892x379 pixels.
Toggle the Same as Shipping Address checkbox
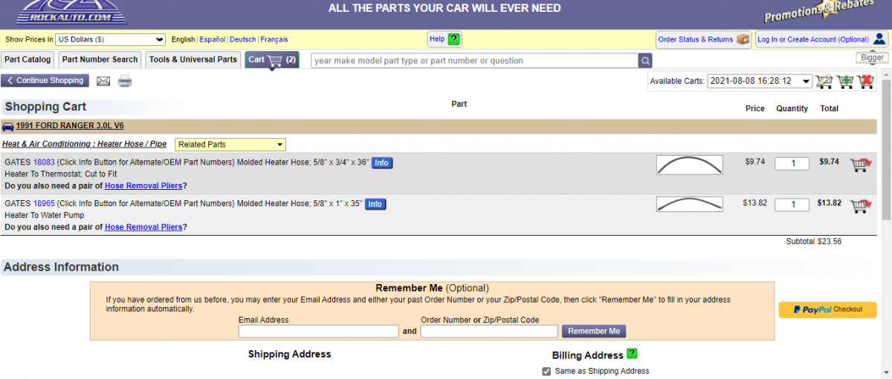pyautogui.click(x=547, y=371)
